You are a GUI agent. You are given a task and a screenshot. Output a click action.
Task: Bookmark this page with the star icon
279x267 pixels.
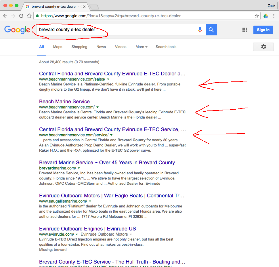[257, 16]
